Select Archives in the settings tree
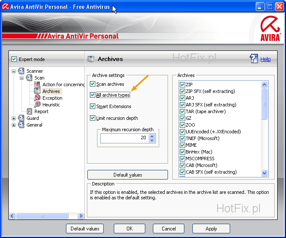Viewport: 286px width, 238px height. (51, 91)
